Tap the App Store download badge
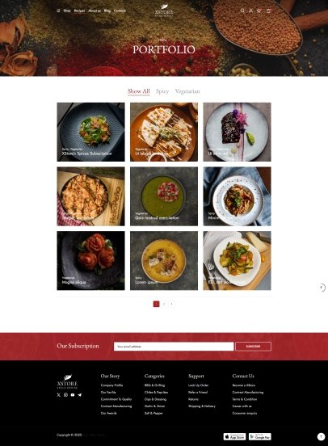 (x=234, y=436)
